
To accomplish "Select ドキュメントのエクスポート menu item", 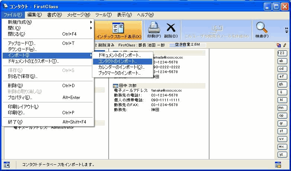I will click(x=33, y=61).
